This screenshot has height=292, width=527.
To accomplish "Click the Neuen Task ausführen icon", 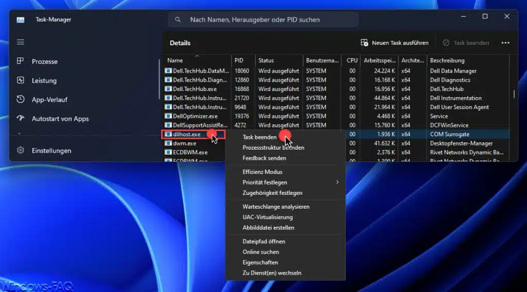I will click(x=364, y=43).
